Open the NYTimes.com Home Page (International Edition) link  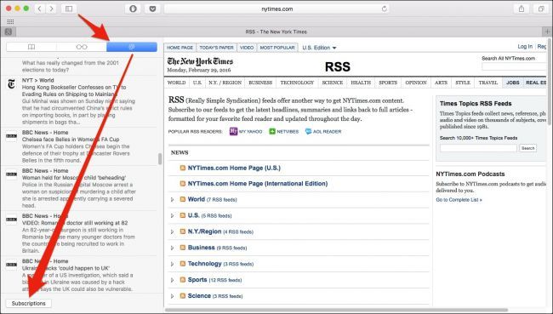coord(258,184)
